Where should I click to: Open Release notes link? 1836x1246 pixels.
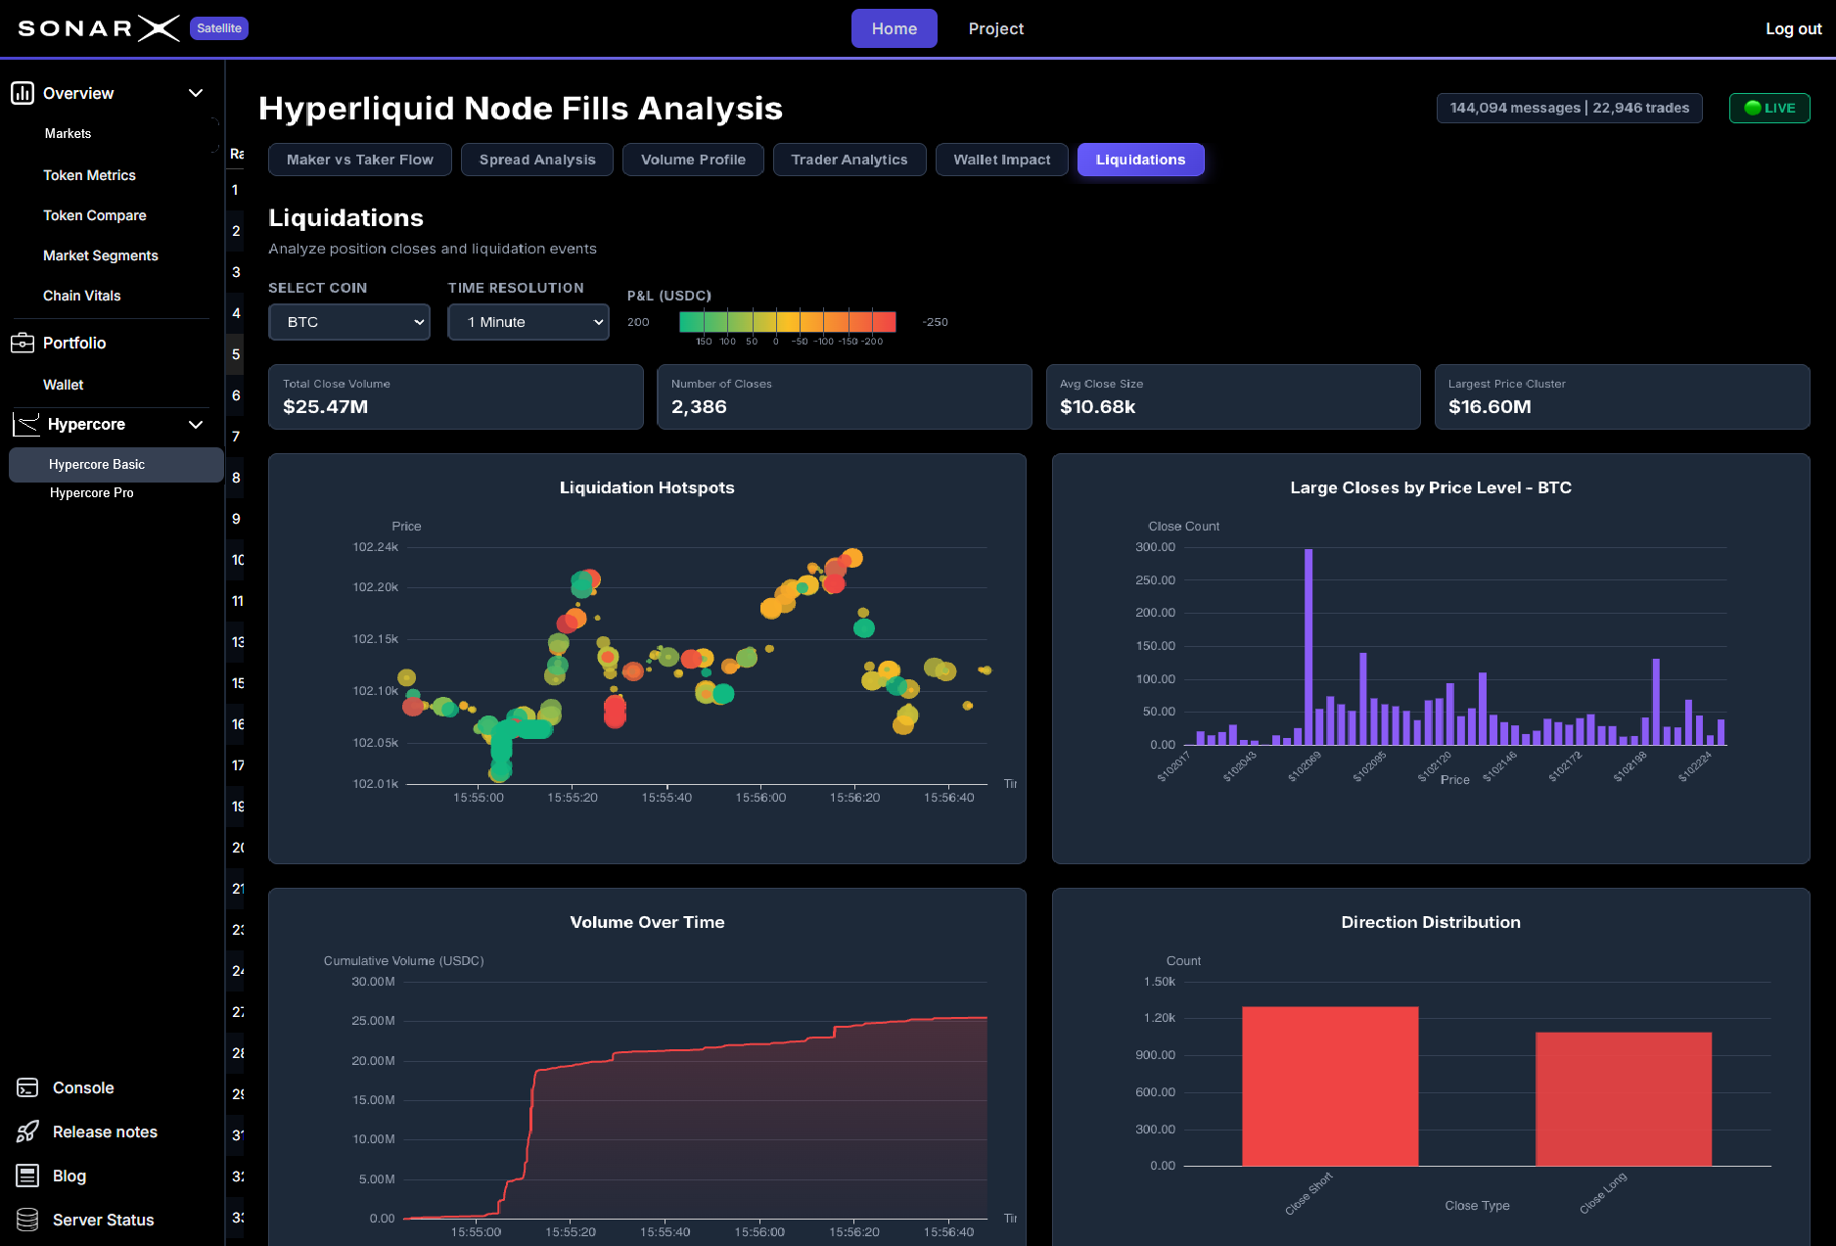105,1131
